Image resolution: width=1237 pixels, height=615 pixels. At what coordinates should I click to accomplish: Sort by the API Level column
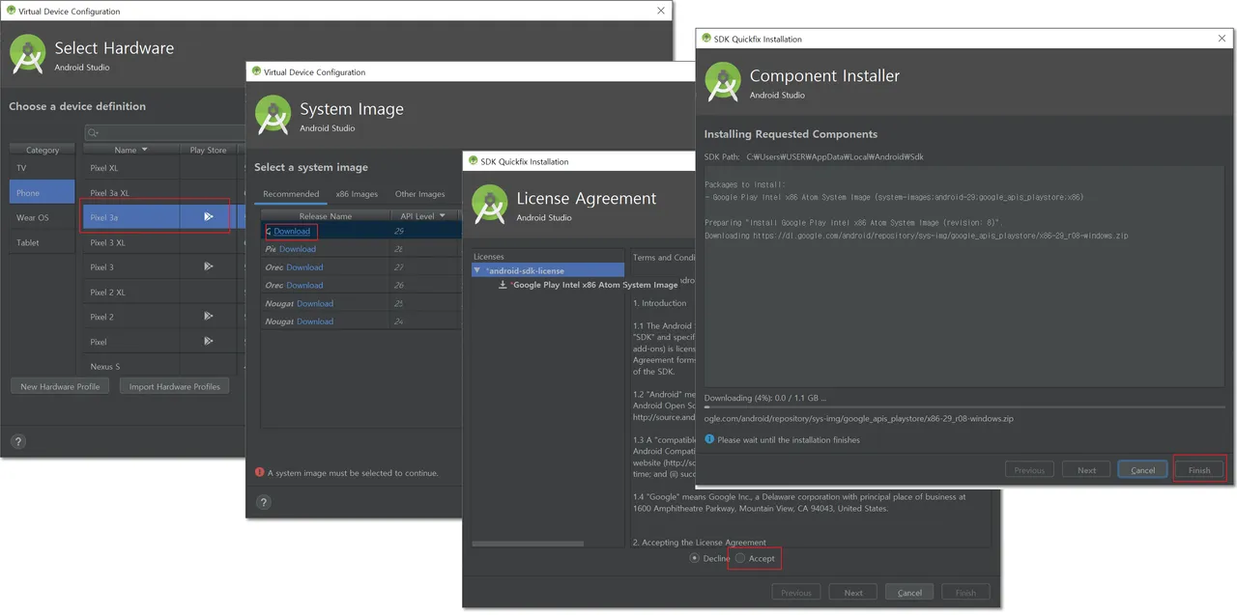click(x=423, y=216)
